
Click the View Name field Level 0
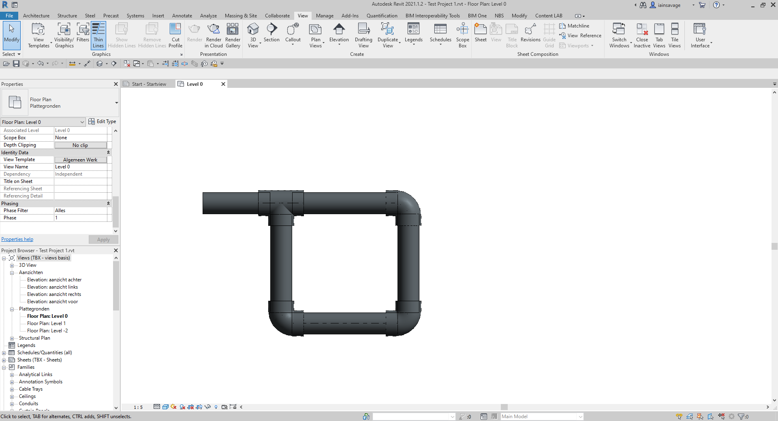click(80, 167)
